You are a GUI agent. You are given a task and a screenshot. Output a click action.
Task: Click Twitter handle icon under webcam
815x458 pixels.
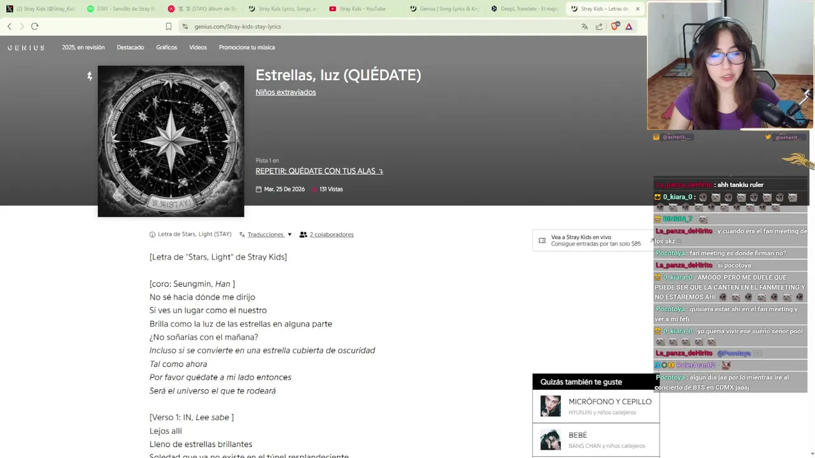click(x=769, y=137)
